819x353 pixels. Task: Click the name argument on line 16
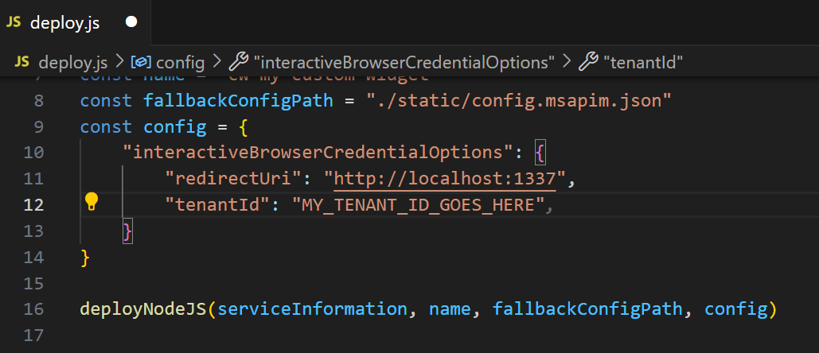(x=450, y=308)
